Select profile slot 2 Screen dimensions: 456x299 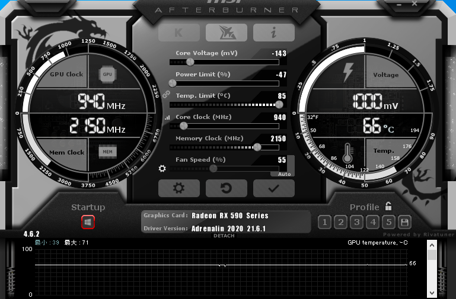click(x=340, y=223)
